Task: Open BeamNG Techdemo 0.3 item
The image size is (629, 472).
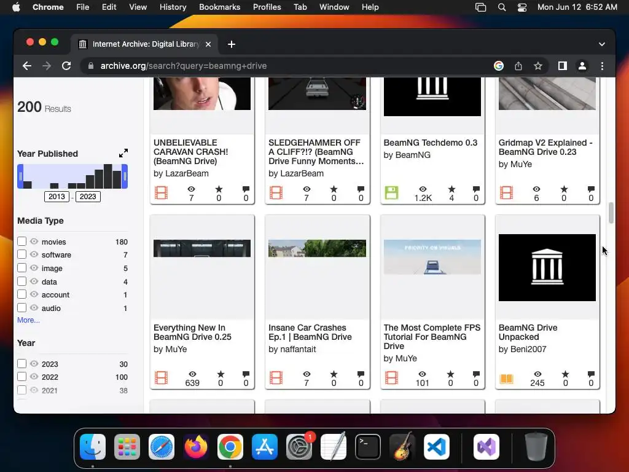Action: tap(431, 143)
